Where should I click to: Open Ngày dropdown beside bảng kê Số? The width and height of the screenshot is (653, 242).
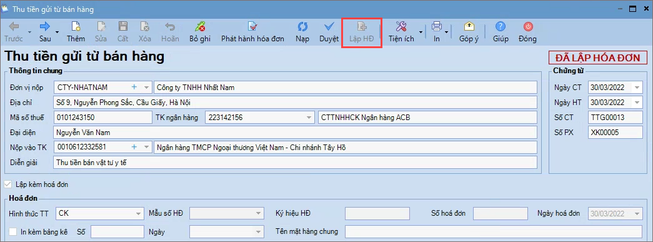[x=259, y=231]
